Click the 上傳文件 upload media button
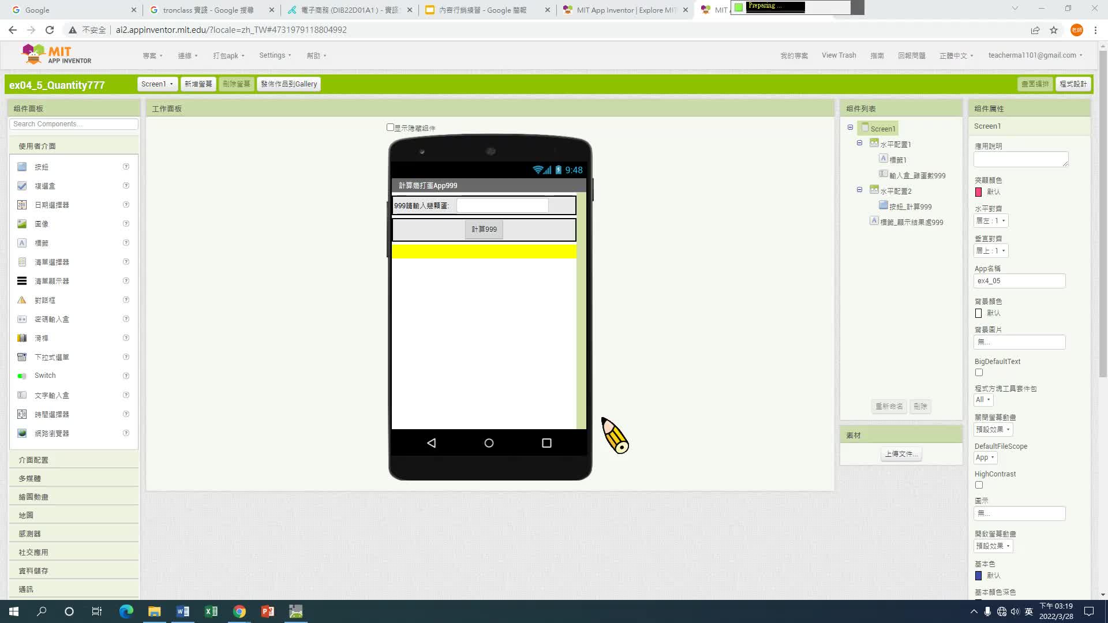 [901, 454]
